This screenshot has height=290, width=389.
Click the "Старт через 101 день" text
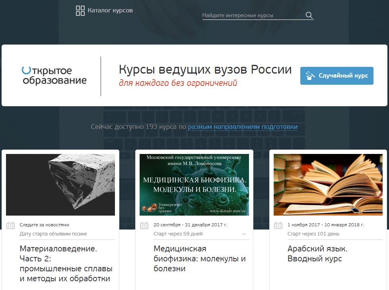coord(313,234)
